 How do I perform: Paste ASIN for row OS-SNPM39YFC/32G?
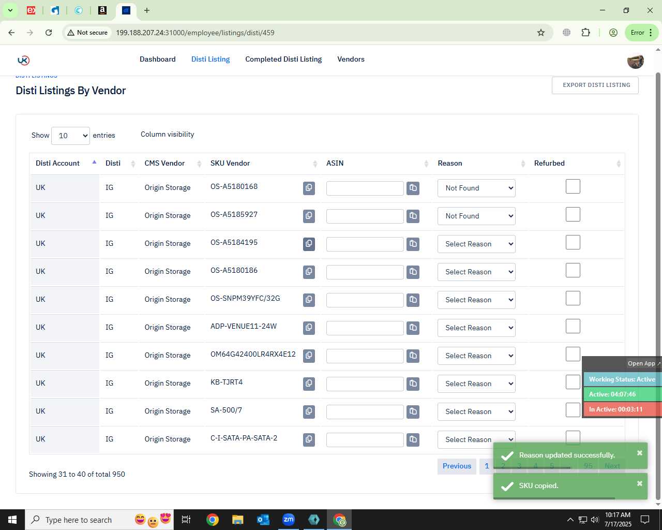[413, 300]
